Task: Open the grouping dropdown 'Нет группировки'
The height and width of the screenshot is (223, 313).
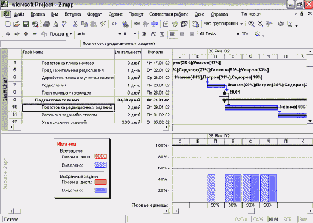Action: tap(242, 24)
